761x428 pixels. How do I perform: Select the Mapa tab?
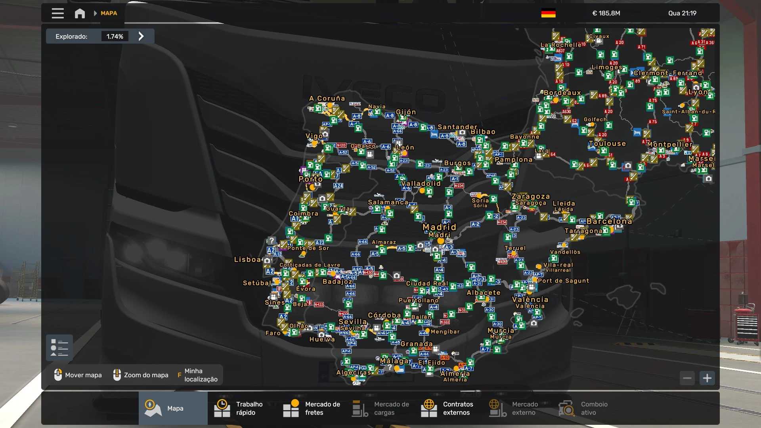pyautogui.click(x=173, y=408)
